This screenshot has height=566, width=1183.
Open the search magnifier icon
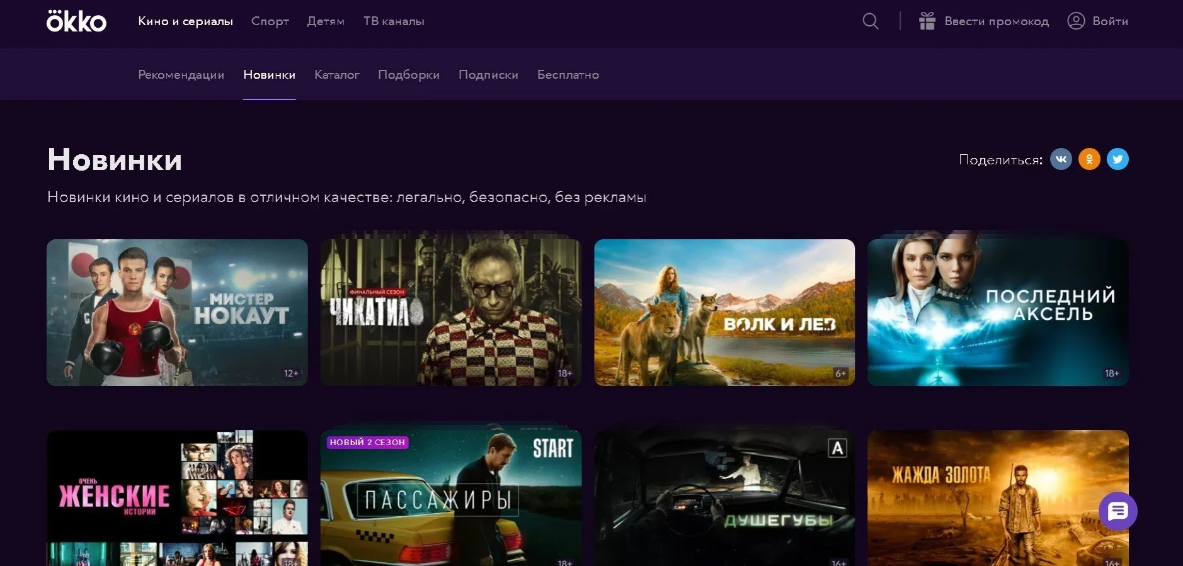(x=871, y=21)
